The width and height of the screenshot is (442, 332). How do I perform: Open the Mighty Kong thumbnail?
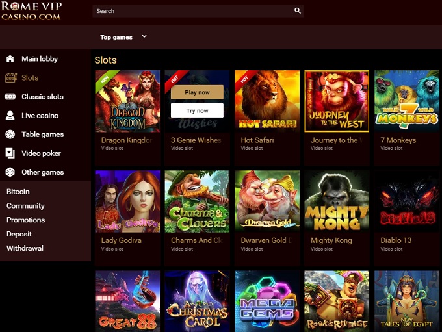[x=337, y=201]
